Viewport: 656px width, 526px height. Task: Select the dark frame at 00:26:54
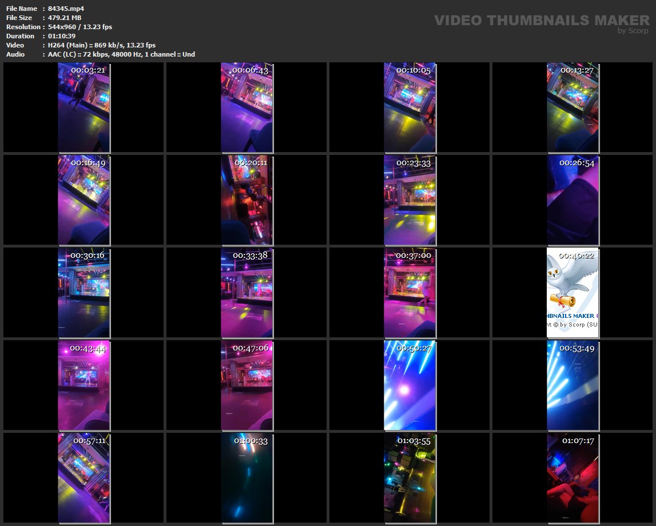click(573, 200)
